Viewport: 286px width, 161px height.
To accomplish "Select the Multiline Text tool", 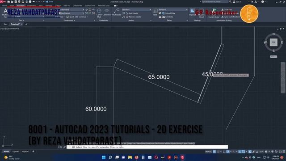I will (5, 13).
